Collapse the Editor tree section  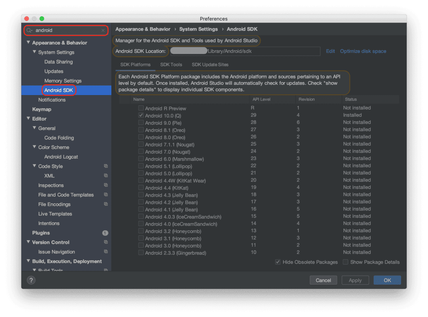[28, 118]
